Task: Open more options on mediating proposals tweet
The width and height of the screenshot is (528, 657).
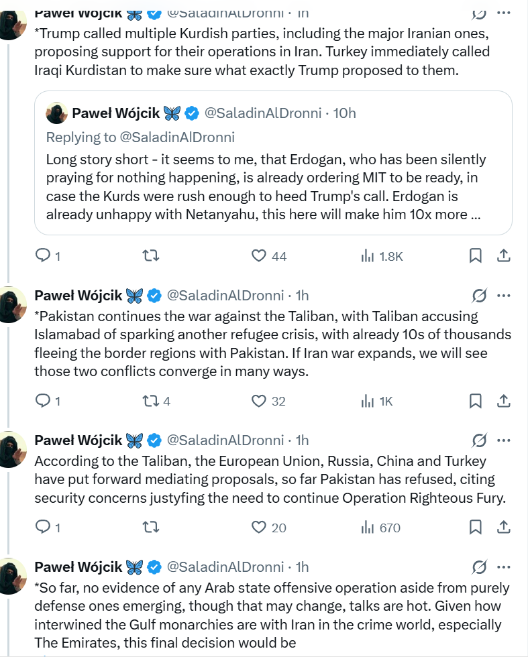Action: point(503,440)
